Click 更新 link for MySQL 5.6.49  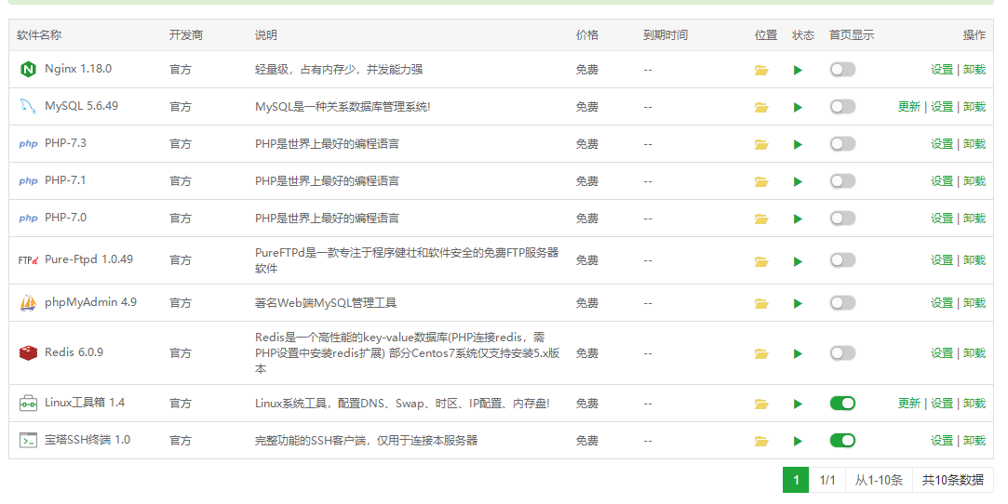coord(909,107)
